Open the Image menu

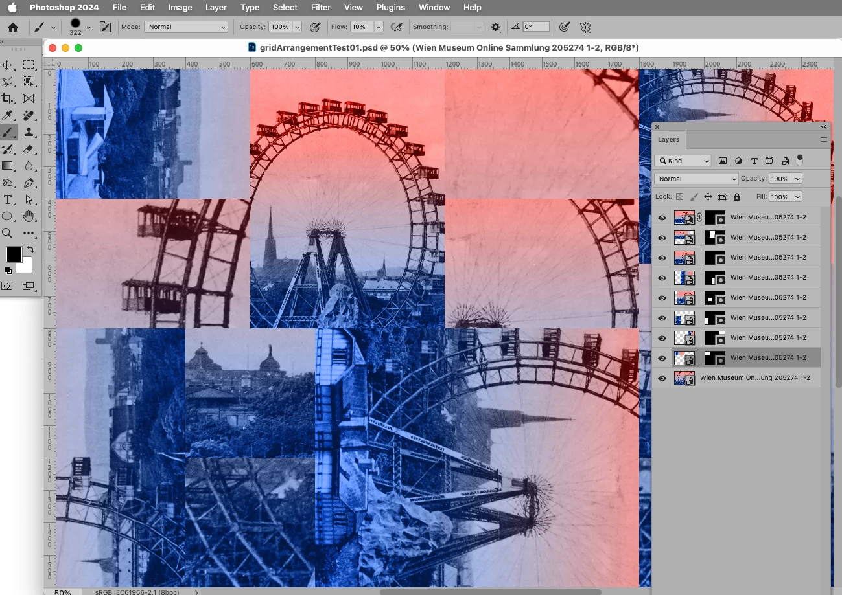(180, 8)
